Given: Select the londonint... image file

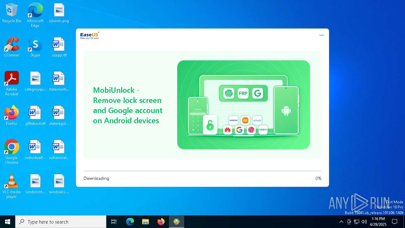Looking at the screenshot, I should point(35,184).
